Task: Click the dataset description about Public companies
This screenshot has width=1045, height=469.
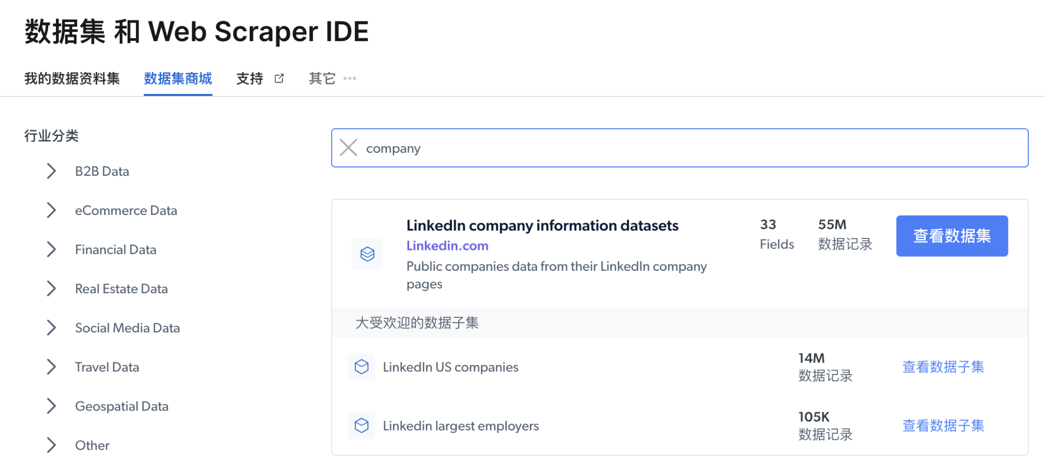Action: coord(556,275)
